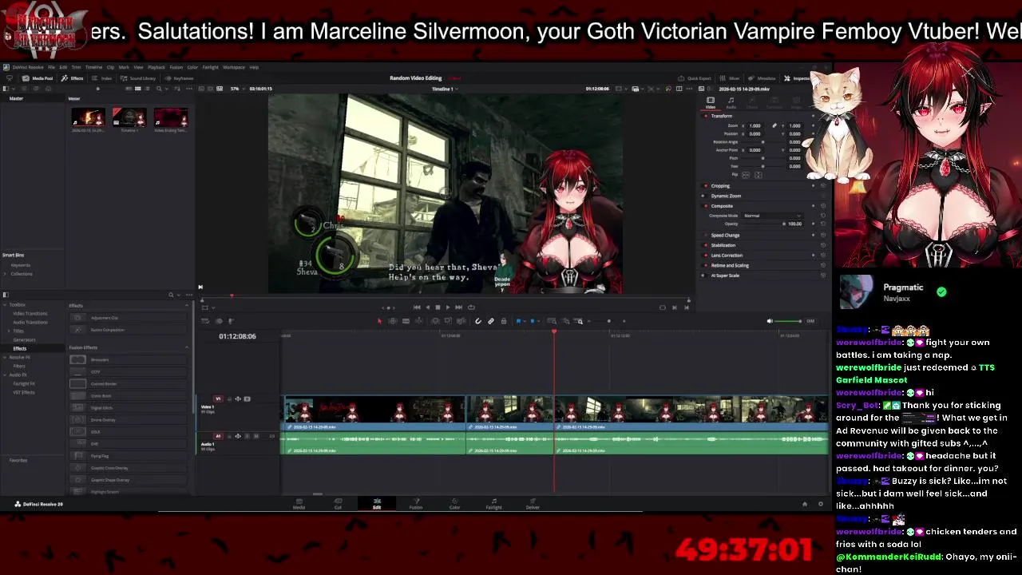The width and height of the screenshot is (1022, 575).
Task: Expand the Retime and Scaling section
Action: click(730, 265)
